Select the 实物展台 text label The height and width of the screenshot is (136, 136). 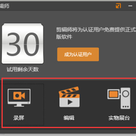click(x=119, y=118)
